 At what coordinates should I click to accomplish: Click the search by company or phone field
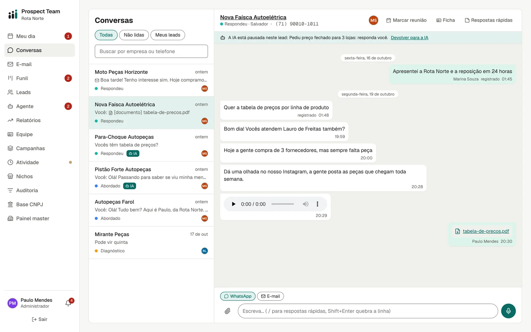click(x=151, y=51)
